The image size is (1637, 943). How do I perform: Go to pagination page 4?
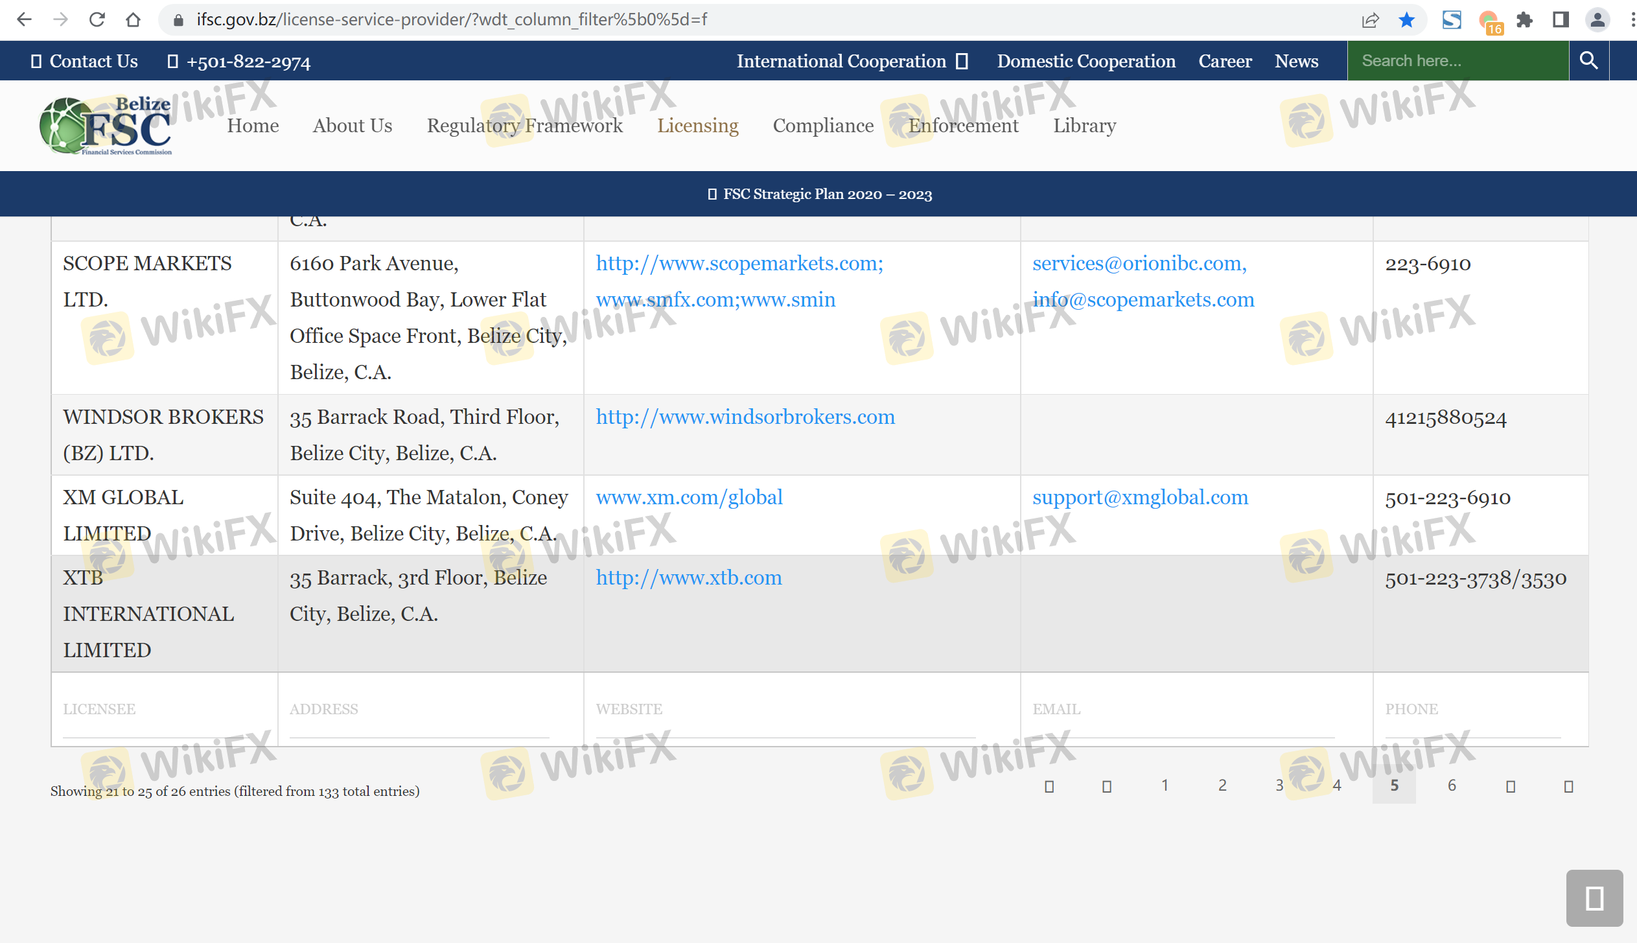[1337, 786]
